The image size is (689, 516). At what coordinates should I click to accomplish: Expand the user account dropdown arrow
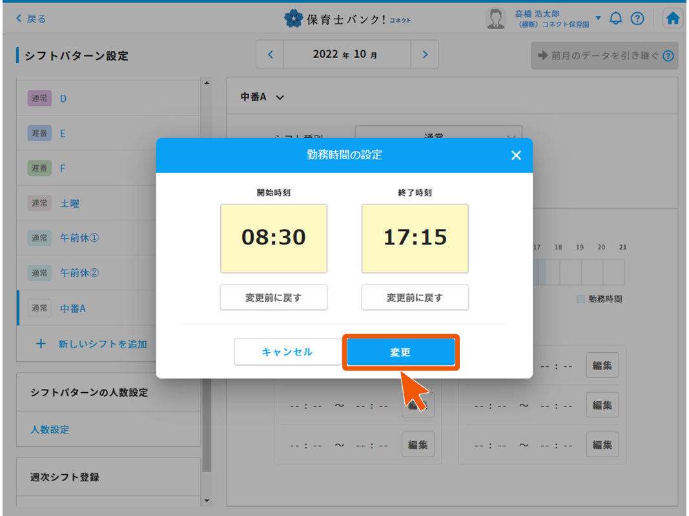click(x=598, y=18)
